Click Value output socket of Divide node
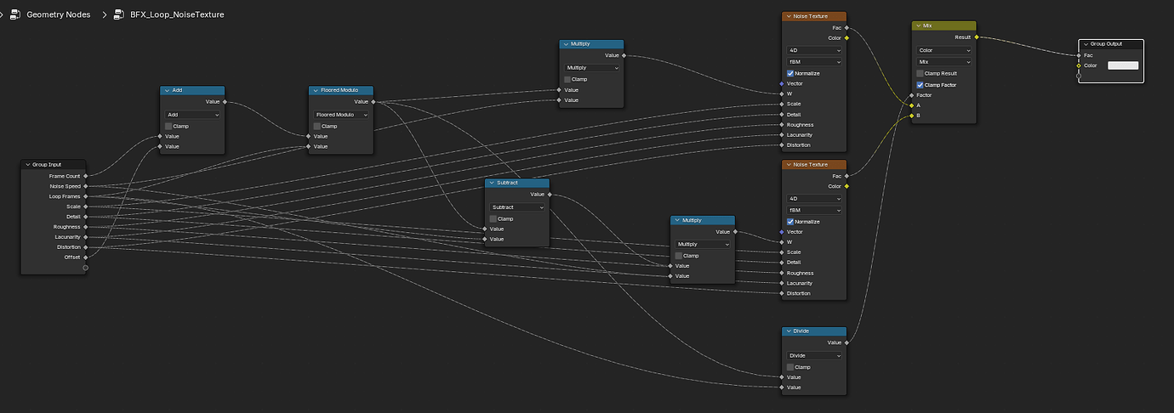 [846, 342]
